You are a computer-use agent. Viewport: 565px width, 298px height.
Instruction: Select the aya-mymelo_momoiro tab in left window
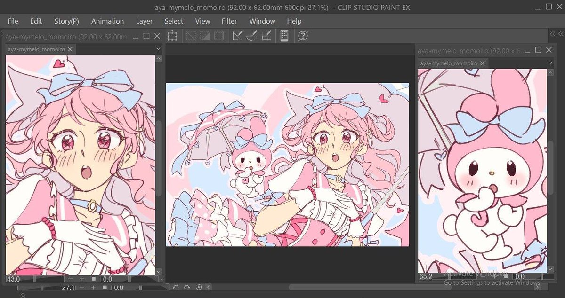pyautogui.click(x=35, y=49)
